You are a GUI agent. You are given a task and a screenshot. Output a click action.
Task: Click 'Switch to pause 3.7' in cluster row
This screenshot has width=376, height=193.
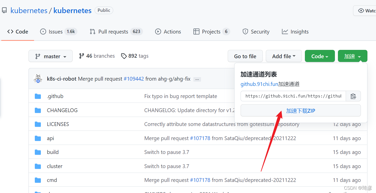click(167, 166)
